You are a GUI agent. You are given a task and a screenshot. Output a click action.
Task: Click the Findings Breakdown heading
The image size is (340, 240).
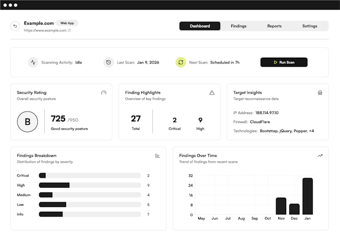click(37, 156)
